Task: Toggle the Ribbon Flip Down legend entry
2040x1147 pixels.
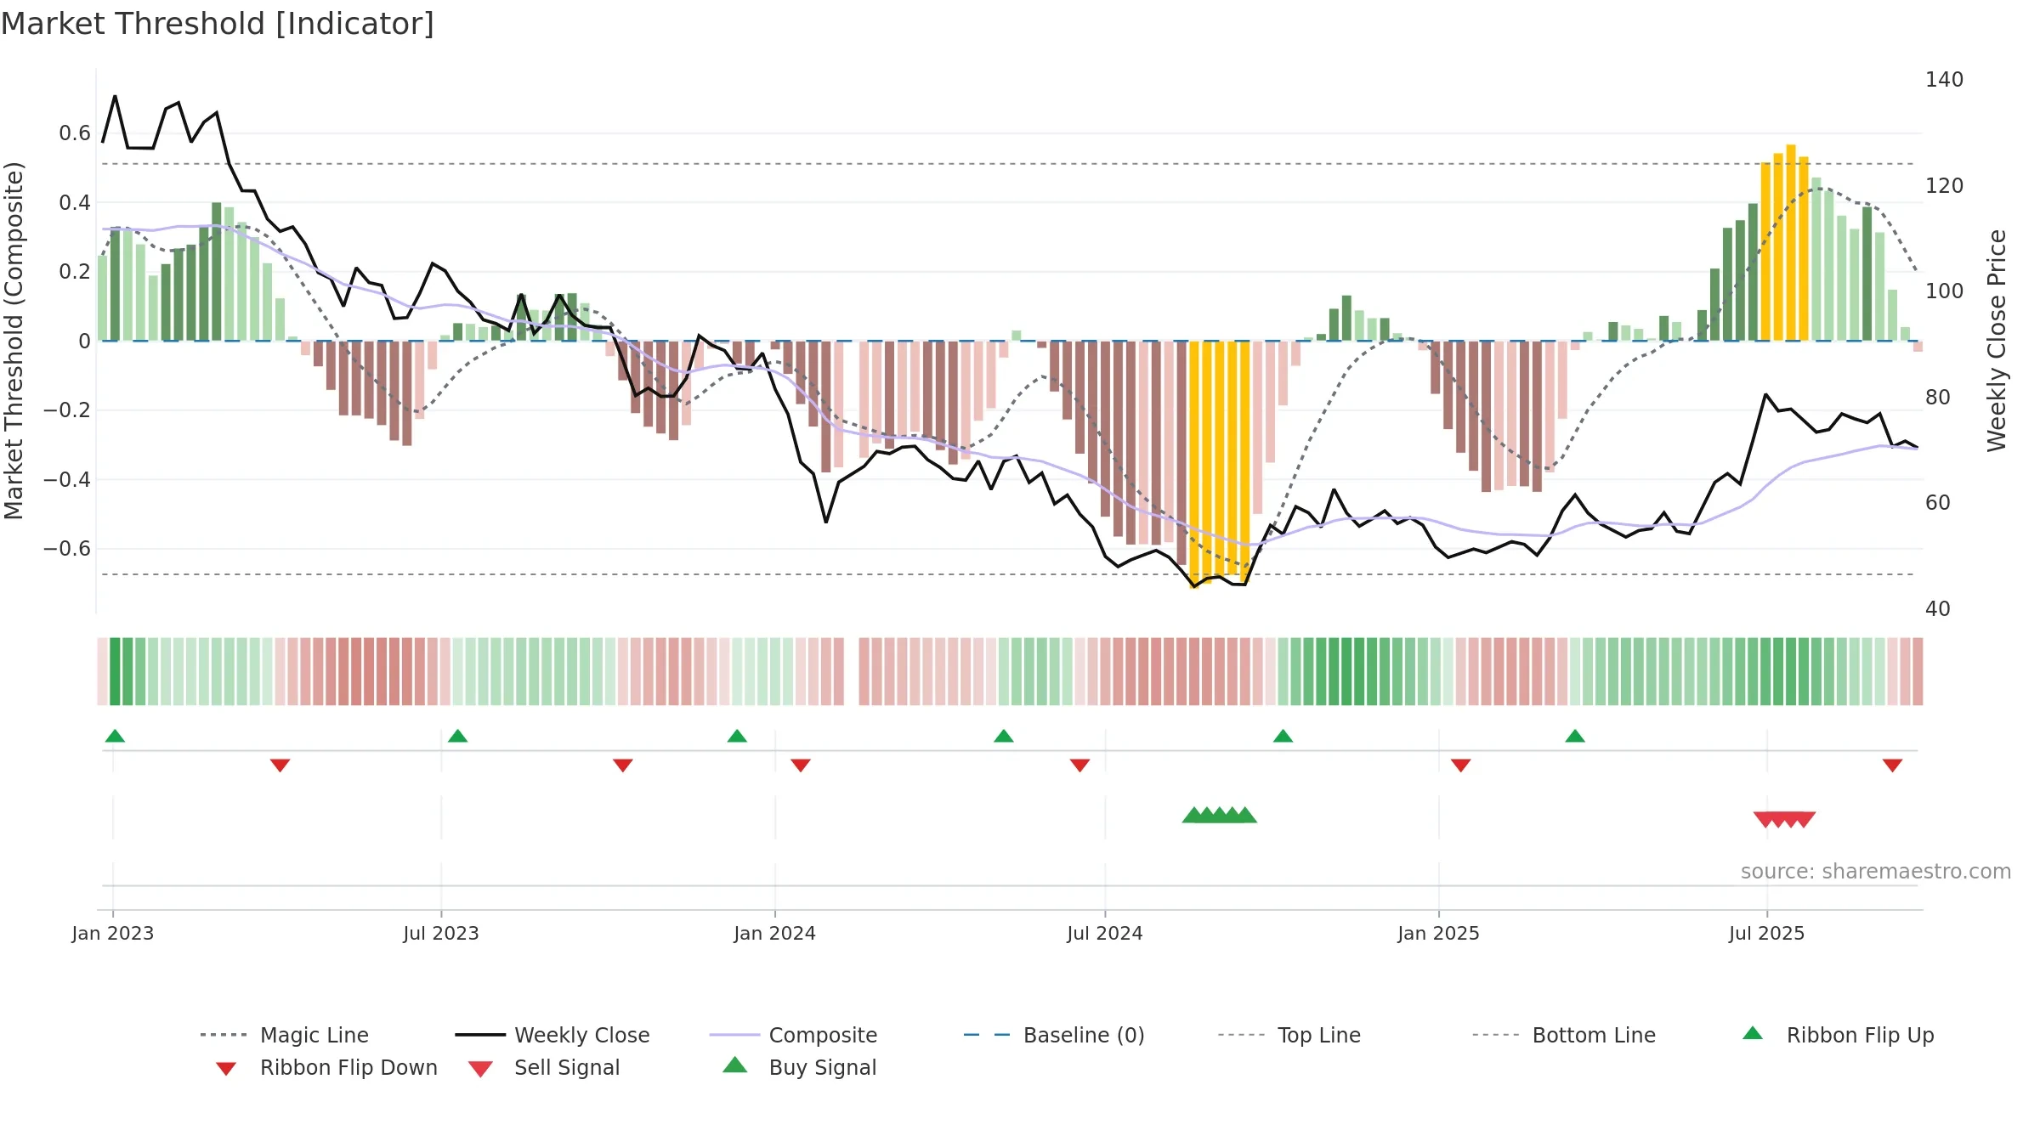Action: point(326,1067)
